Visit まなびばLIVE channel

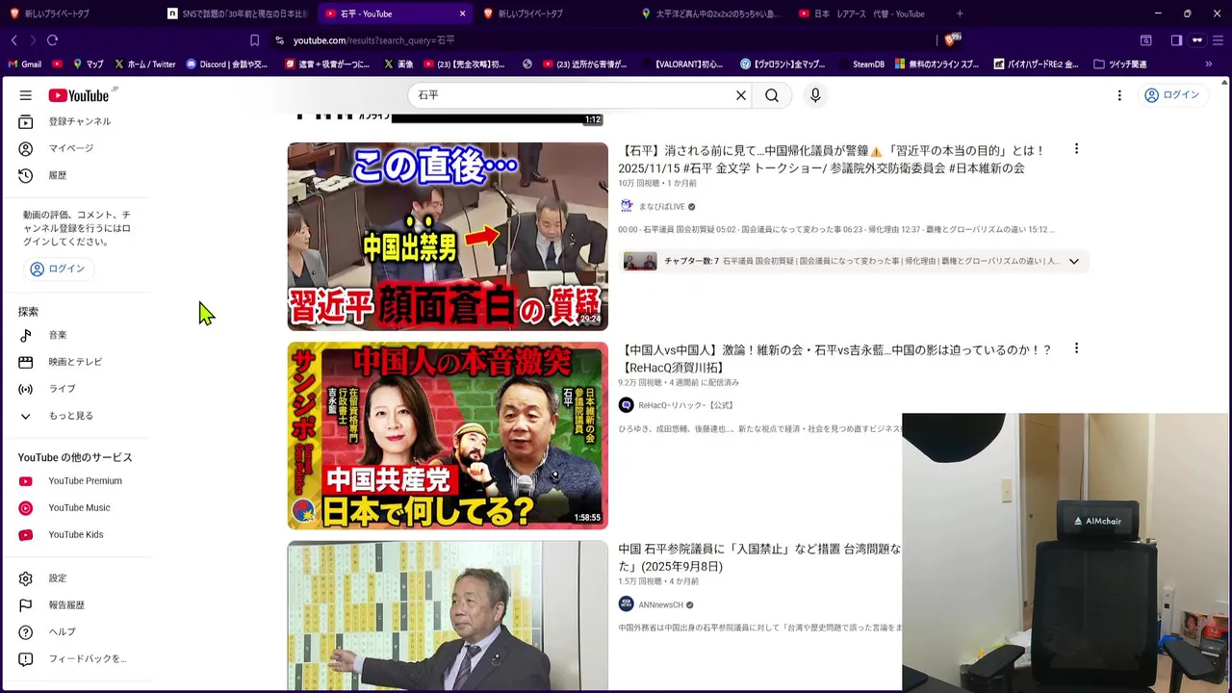pyautogui.click(x=662, y=207)
